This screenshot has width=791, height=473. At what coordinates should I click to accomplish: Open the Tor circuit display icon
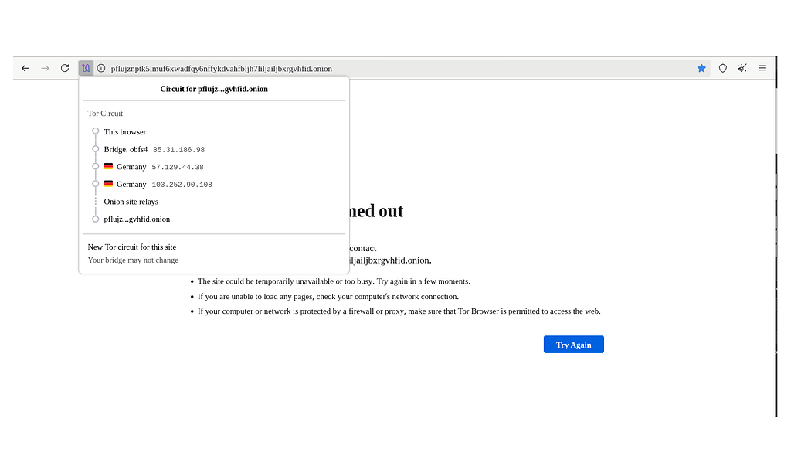85,68
